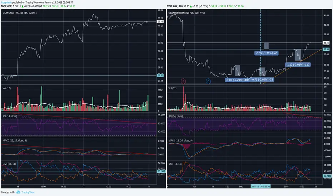Click the 17 date label on 5-minute time axis
333x196 pixels.
pos(84,187)
